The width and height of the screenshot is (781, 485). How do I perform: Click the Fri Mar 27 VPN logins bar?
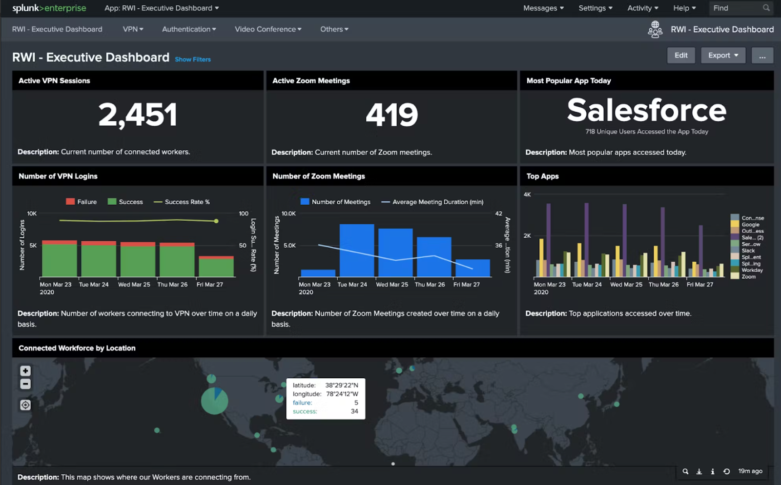[216, 267]
